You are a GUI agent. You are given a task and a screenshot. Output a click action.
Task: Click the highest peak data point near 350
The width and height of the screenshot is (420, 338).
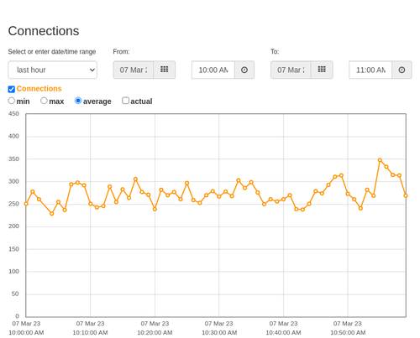pos(380,160)
